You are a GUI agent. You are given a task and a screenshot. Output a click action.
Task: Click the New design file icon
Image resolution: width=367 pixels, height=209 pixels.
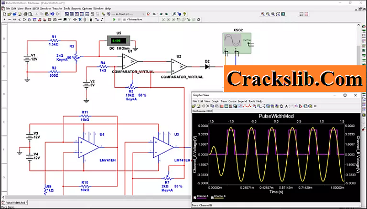(x=5, y=14)
